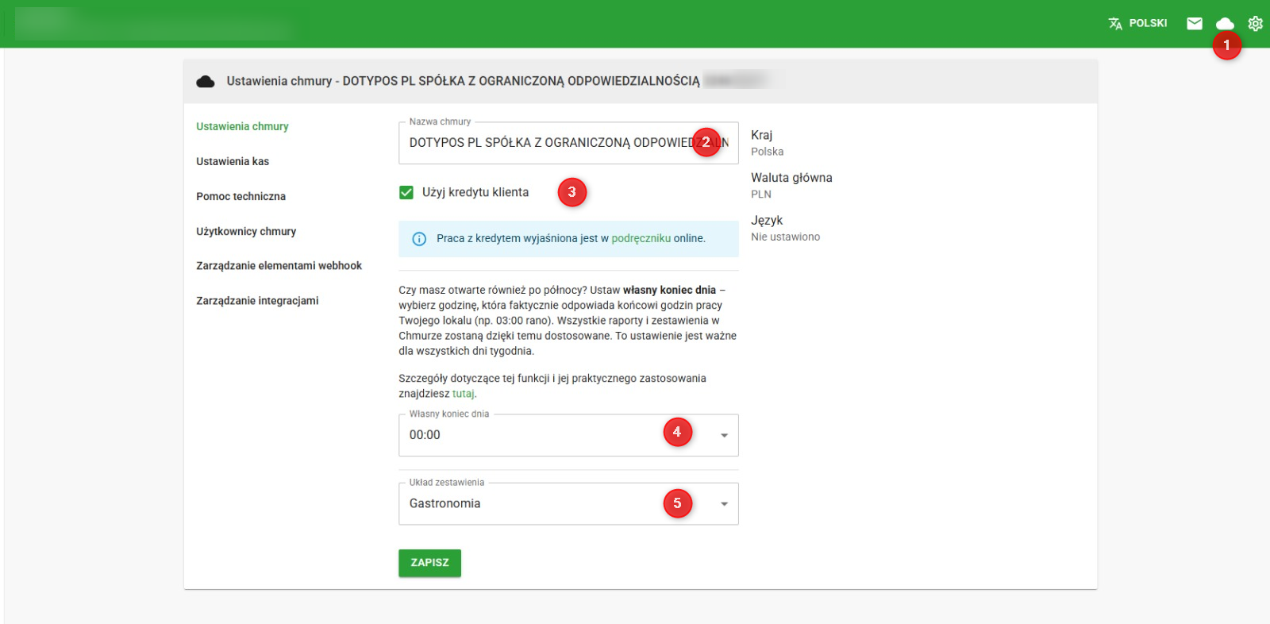Click the translate language icon

1115,24
